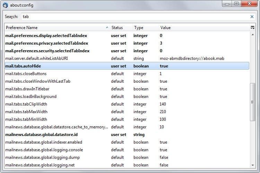
Task: Sort by Value column header
Action: [204, 28]
